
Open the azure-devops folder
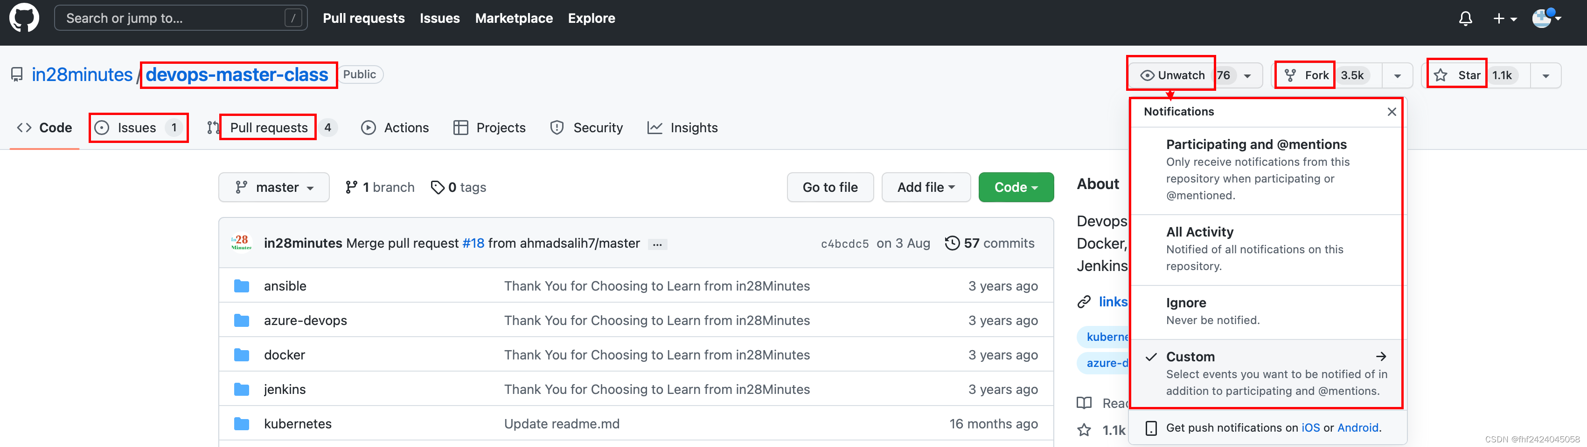(305, 320)
